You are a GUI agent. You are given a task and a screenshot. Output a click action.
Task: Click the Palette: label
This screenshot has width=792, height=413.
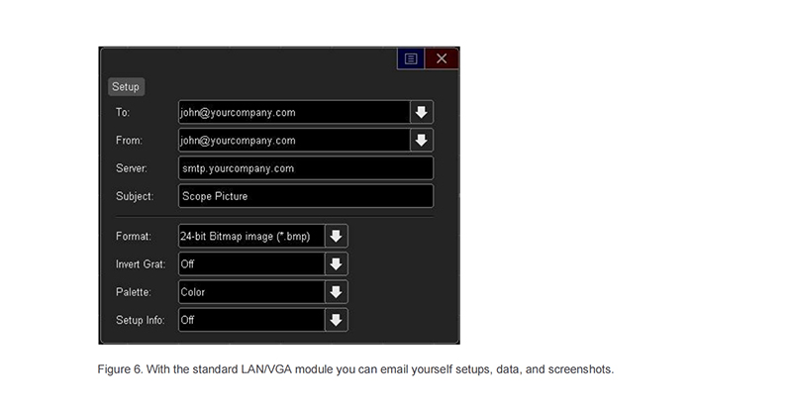(x=134, y=292)
